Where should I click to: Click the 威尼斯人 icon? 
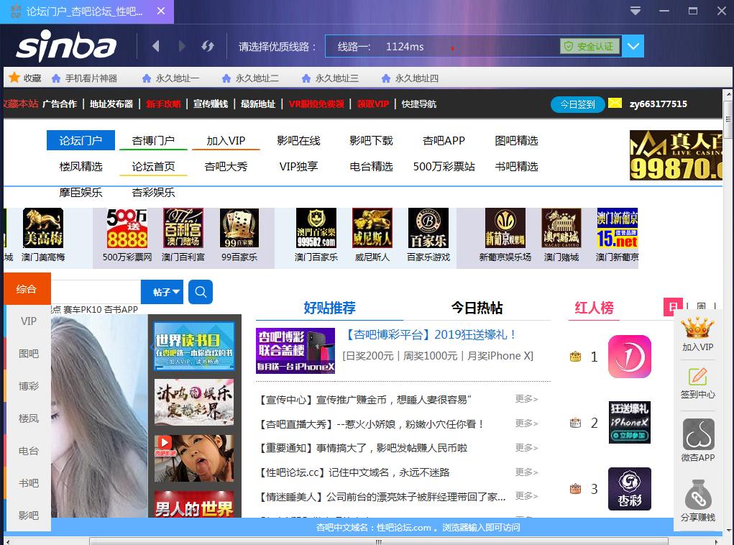coord(372,228)
